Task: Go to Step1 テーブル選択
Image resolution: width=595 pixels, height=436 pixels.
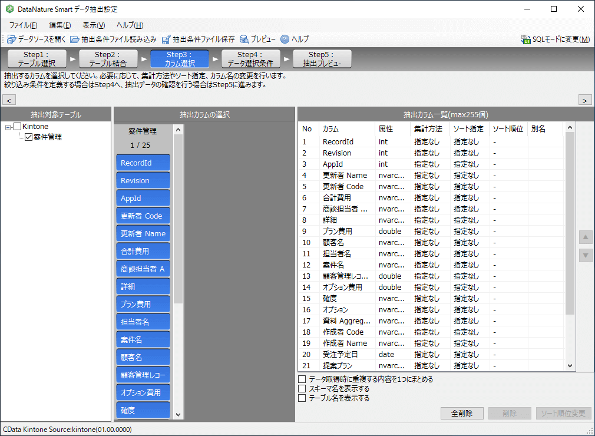Action: click(37, 59)
